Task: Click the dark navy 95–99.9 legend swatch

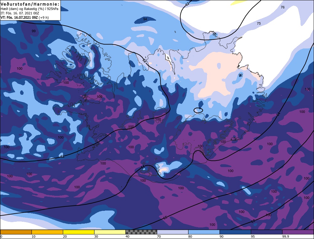Action: (267, 232)
